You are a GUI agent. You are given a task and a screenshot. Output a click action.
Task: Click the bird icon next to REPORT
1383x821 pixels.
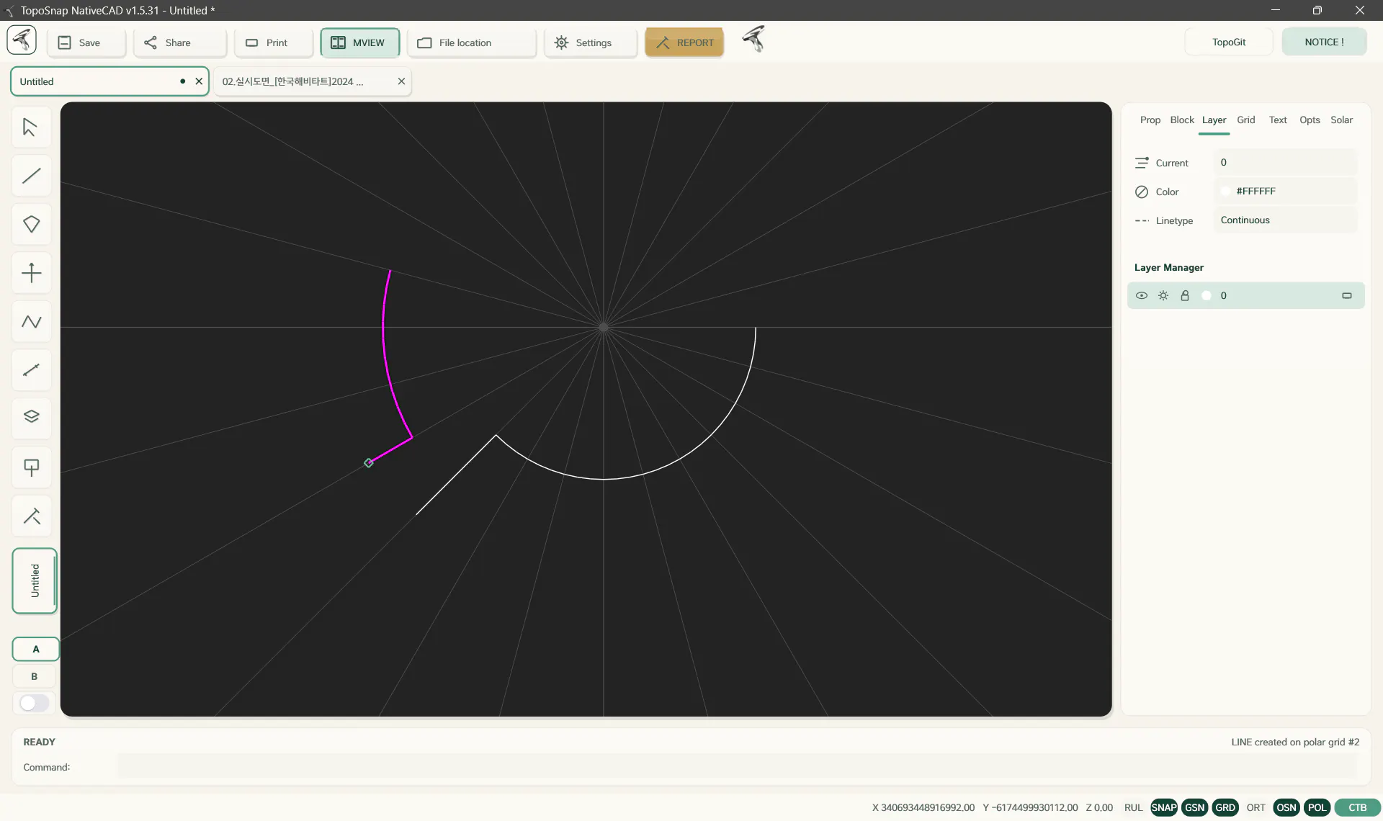click(753, 39)
